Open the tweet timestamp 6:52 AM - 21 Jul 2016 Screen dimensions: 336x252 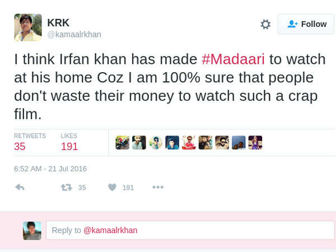coord(50,169)
